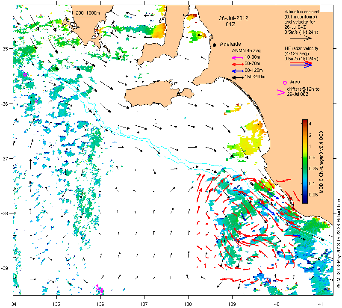Click the '137' longitude axis label
Screen dimensions: 342x308
(x=144, y=303)
